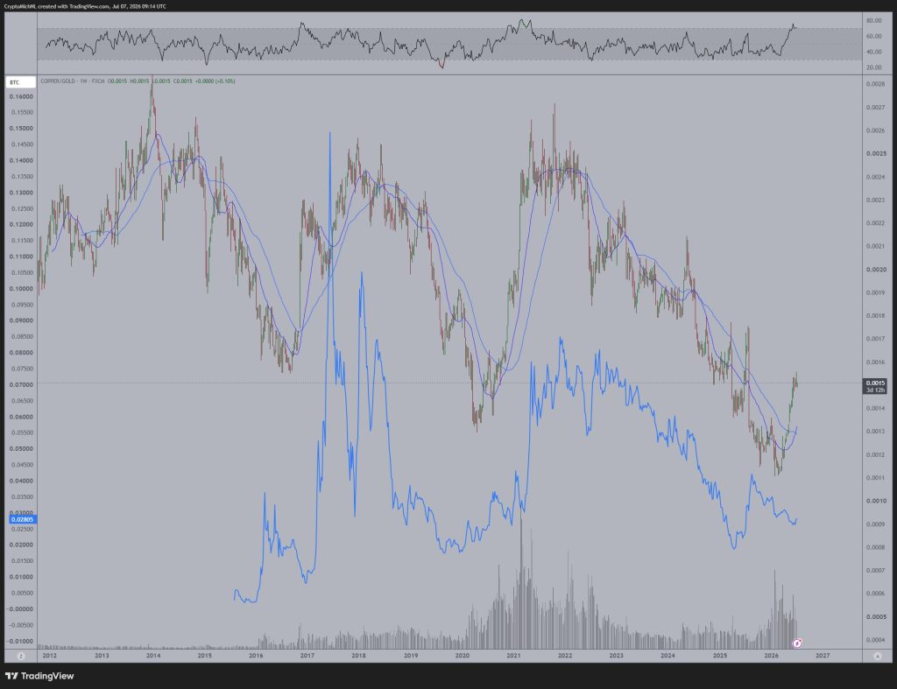Click the 80.00 RSI scale value

[x=873, y=21]
